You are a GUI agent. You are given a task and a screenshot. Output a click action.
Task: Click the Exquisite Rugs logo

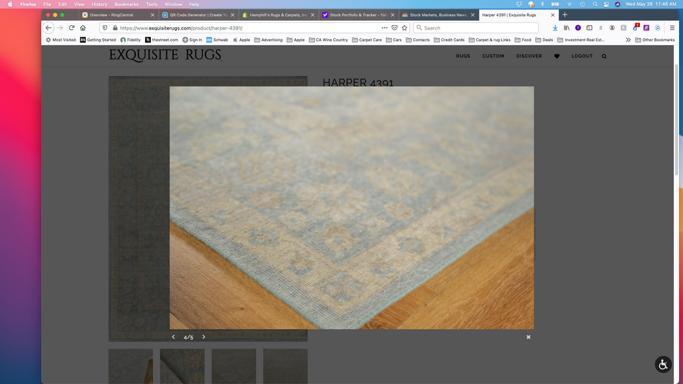tap(165, 55)
